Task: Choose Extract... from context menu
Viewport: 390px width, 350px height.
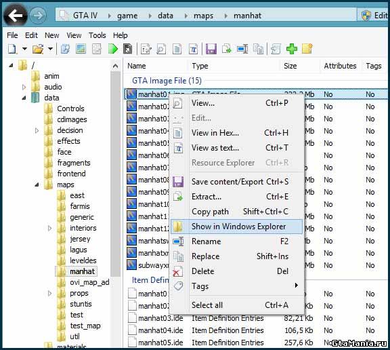Action: tap(236, 197)
